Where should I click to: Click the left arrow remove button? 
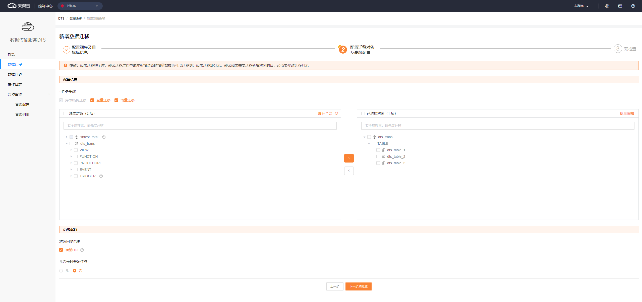[x=349, y=171]
